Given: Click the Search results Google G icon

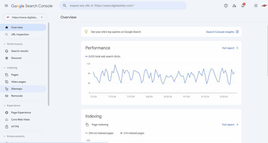Looking at the screenshot, I should click(x=7, y=51).
